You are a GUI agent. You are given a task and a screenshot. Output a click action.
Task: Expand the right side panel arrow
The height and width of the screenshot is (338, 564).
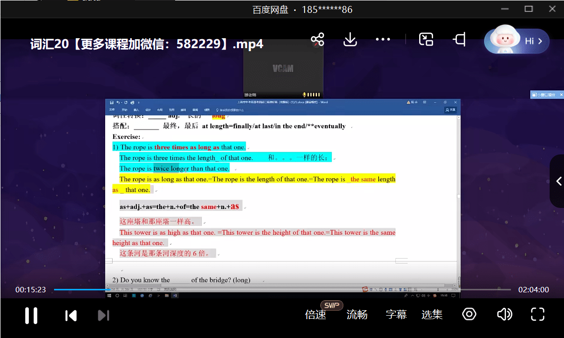point(558,181)
